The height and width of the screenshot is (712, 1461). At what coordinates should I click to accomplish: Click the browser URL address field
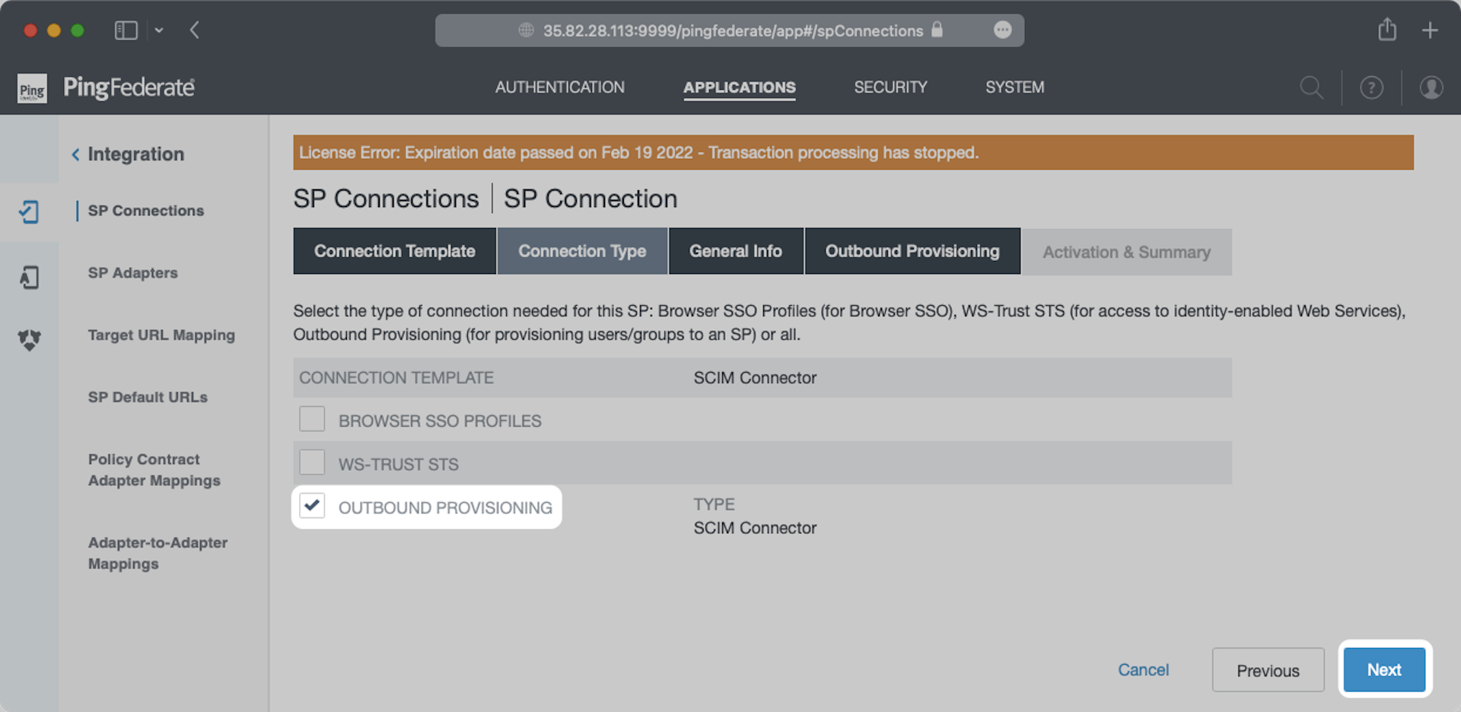coord(730,30)
